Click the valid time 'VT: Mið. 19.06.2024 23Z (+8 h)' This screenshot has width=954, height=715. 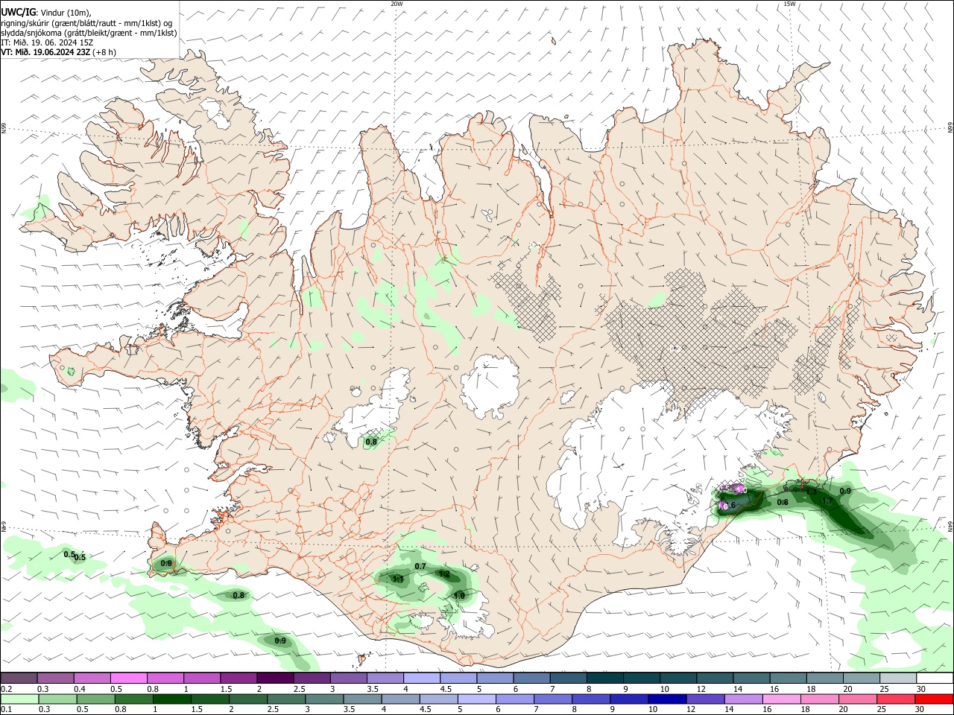pos(58,52)
